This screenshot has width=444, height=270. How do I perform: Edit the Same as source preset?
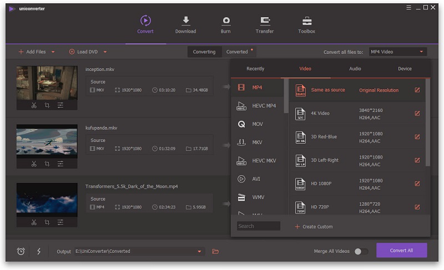pos(417,90)
